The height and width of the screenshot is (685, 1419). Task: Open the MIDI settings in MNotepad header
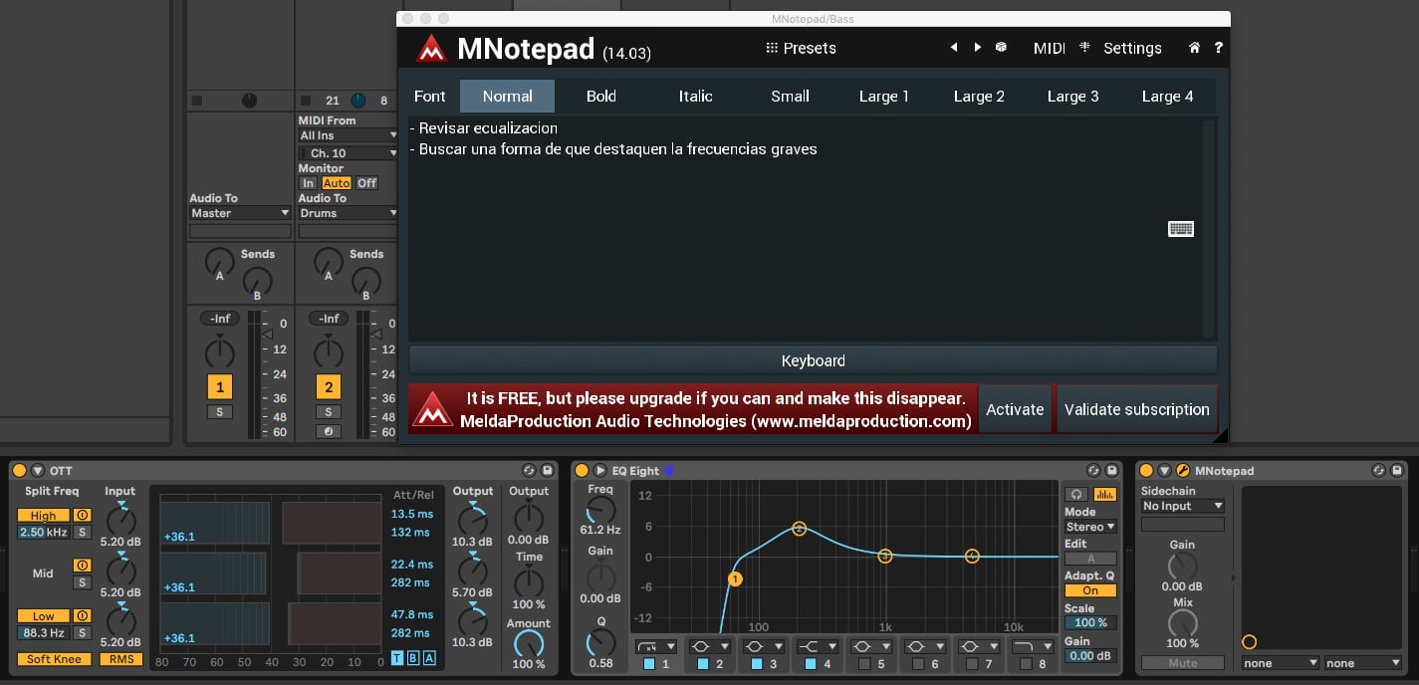pos(1049,48)
